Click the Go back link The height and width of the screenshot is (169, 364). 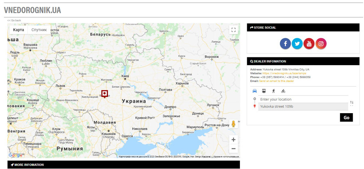tap(14, 20)
